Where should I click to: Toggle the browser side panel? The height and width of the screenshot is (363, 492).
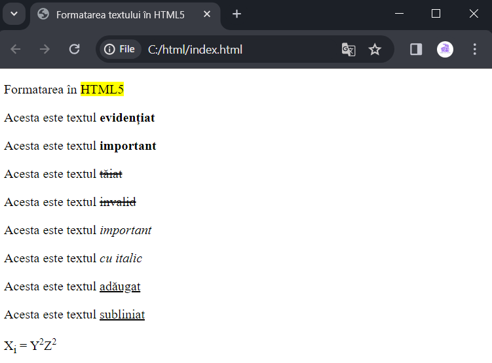coord(416,50)
